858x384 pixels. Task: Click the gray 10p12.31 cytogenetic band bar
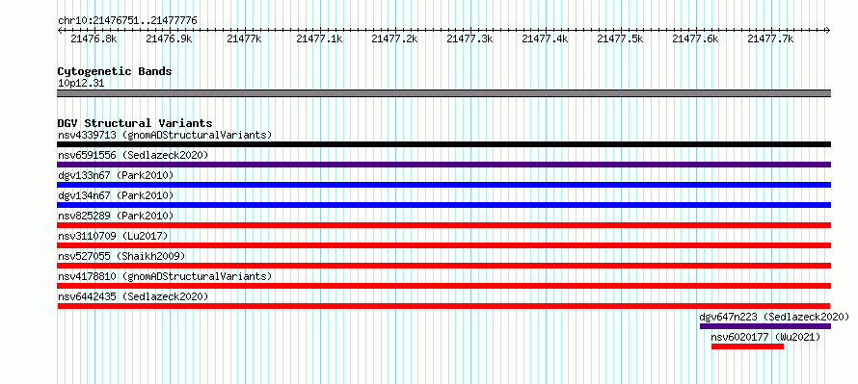(443, 93)
